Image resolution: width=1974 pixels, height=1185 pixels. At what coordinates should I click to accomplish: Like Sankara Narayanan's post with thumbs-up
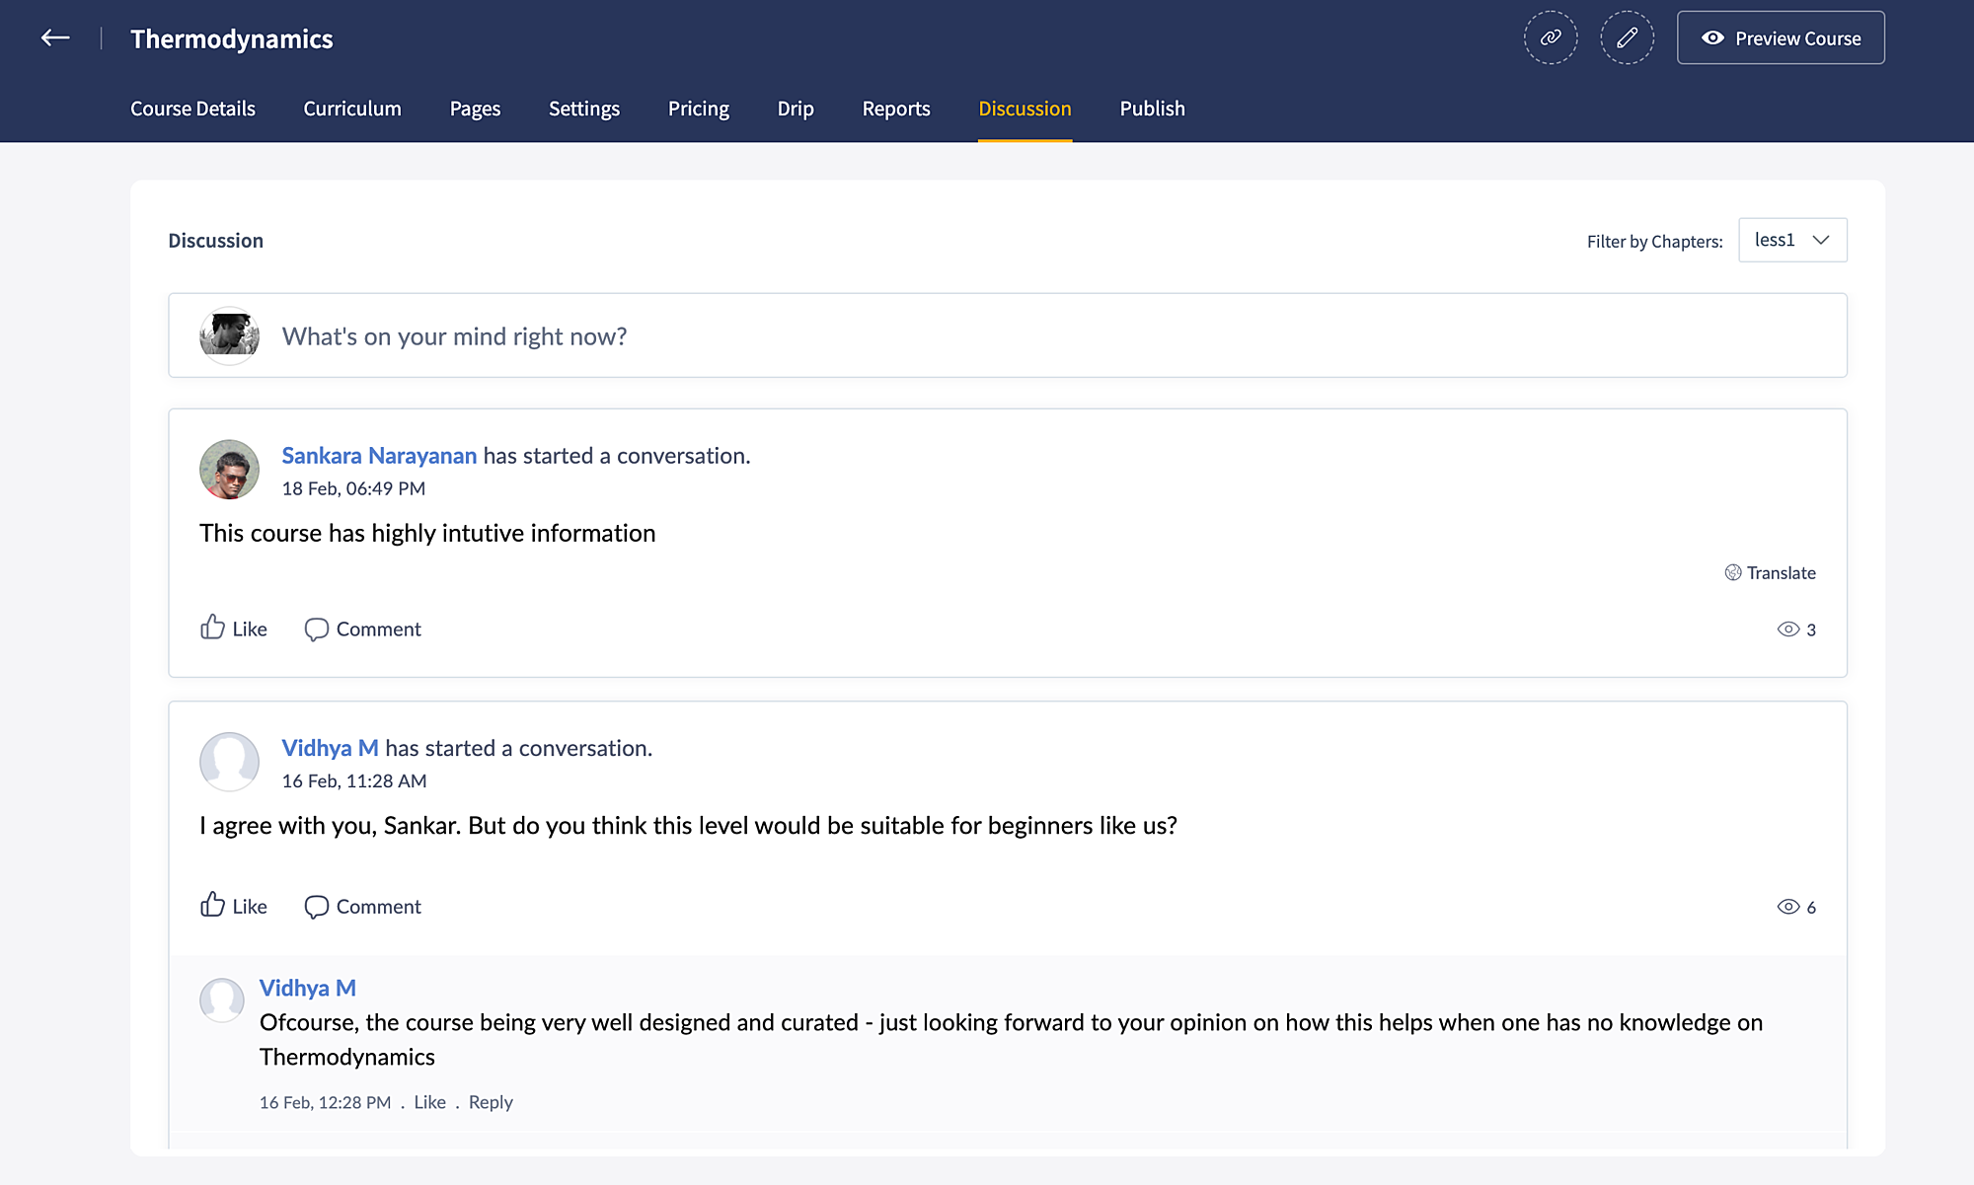[213, 628]
